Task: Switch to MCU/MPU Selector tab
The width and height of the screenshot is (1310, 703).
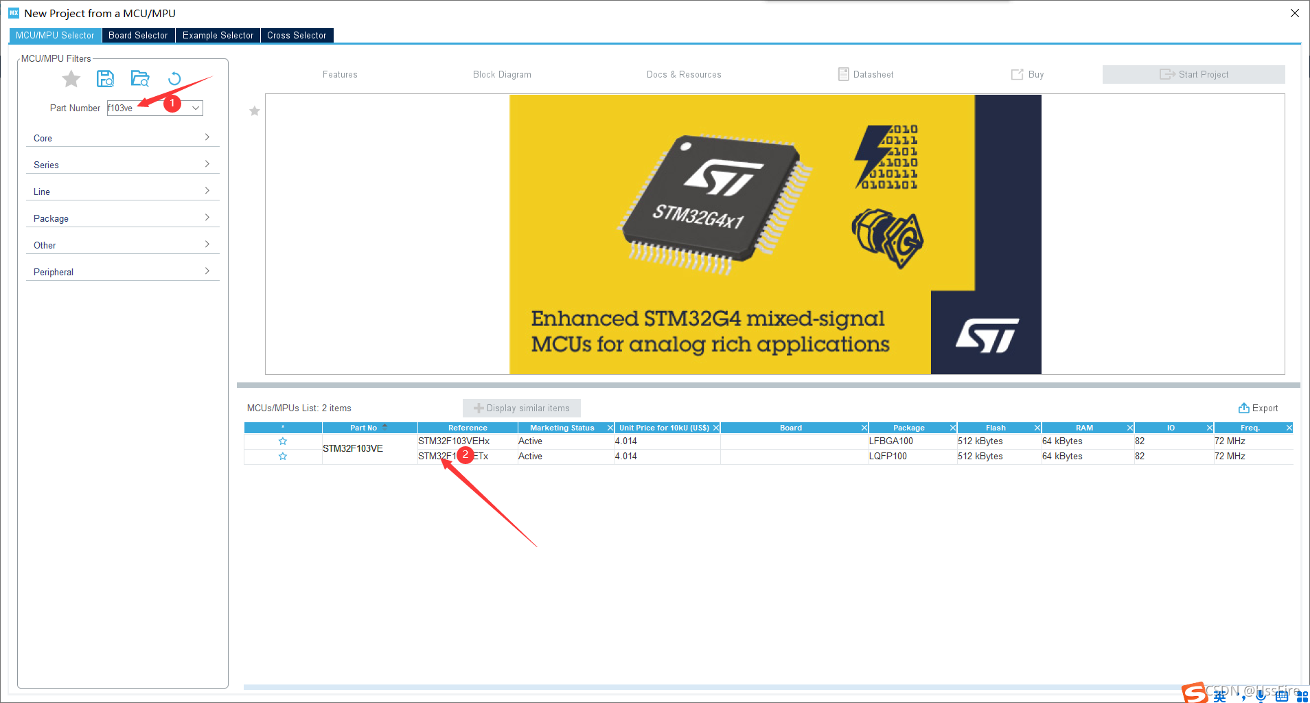Action: tap(55, 35)
